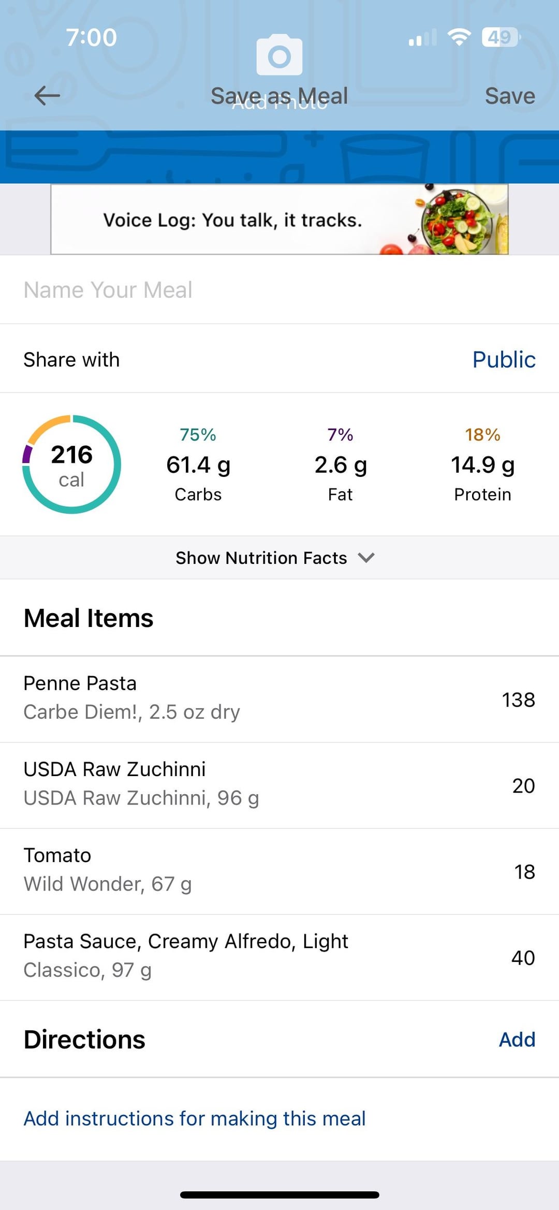Tap the 61.4 g Carbs value
The width and height of the screenshot is (559, 1210).
coord(198,465)
